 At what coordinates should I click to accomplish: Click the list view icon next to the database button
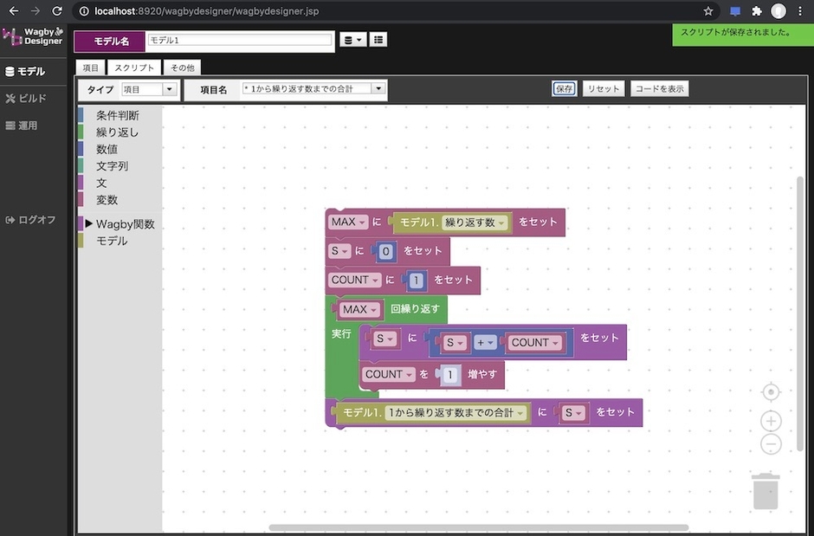[378, 39]
